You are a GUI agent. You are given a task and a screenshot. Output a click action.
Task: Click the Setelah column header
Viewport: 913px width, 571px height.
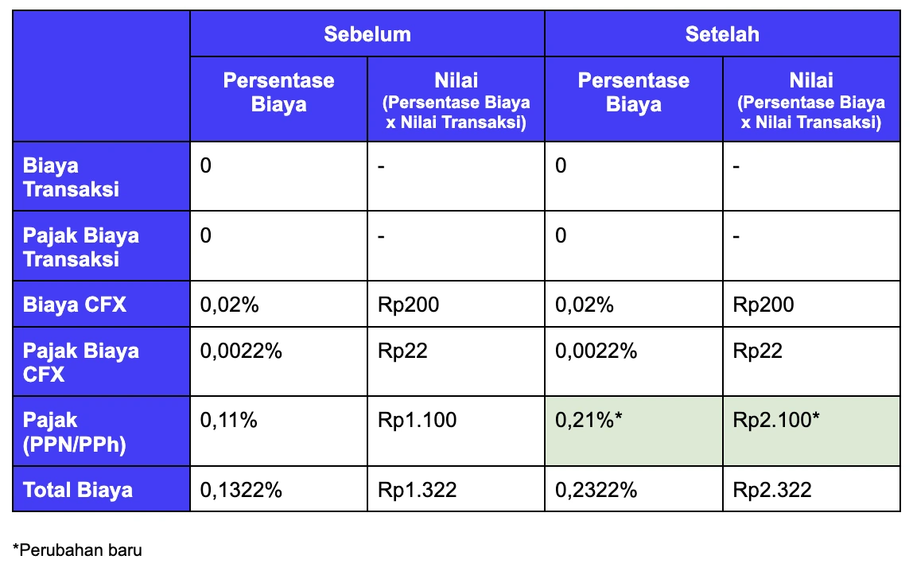(722, 33)
